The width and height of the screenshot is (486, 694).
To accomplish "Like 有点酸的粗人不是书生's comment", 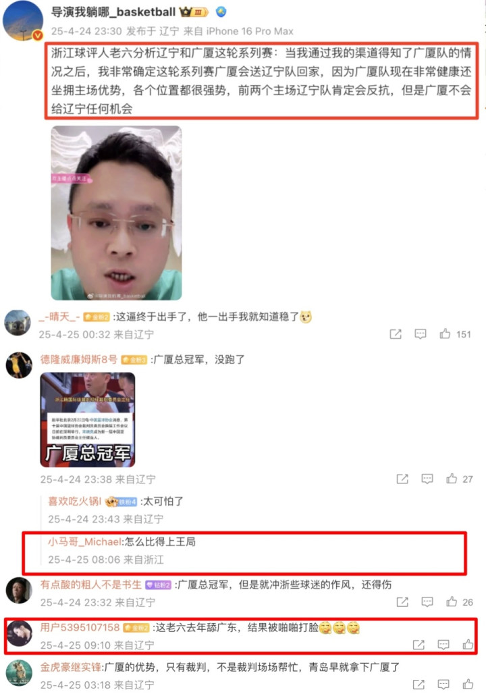I will coord(452,602).
